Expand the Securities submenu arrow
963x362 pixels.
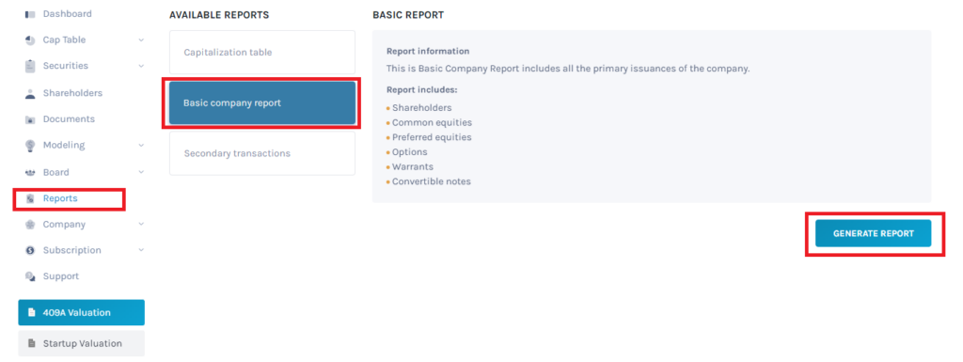click(x=141, y=66)
